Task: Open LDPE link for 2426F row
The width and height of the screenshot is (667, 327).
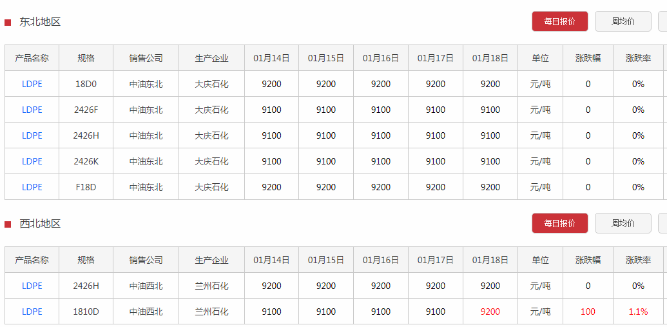Action: pyautogui.click(x=32, y=110)
